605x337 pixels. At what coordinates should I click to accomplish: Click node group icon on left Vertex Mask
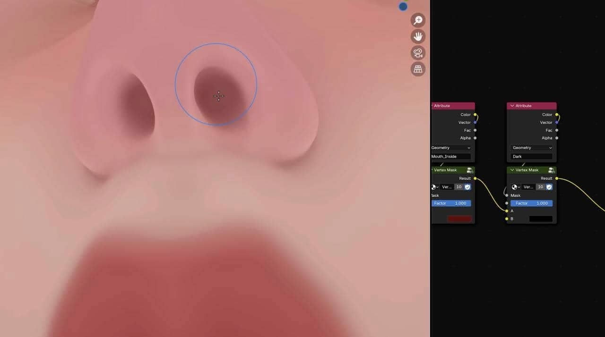click(470, 170)
